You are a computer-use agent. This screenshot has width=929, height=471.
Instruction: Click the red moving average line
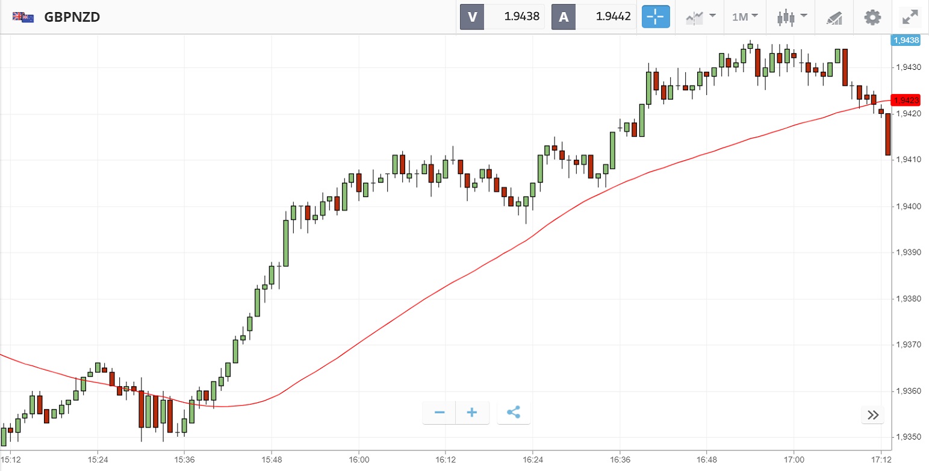tap(421, 300)
